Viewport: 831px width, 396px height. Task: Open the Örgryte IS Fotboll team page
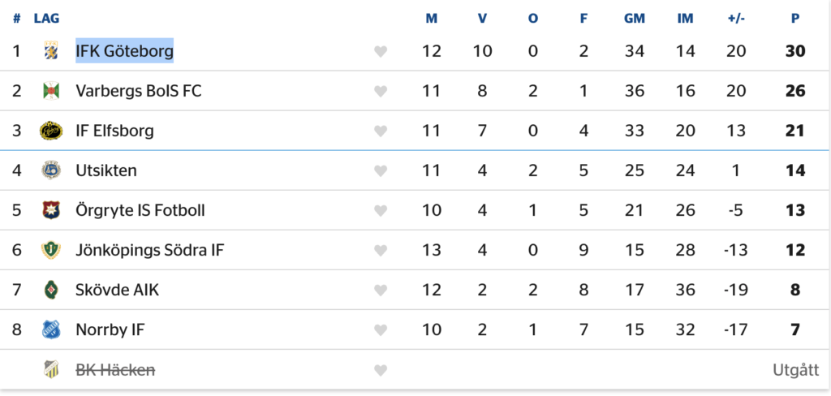[140, 210]
